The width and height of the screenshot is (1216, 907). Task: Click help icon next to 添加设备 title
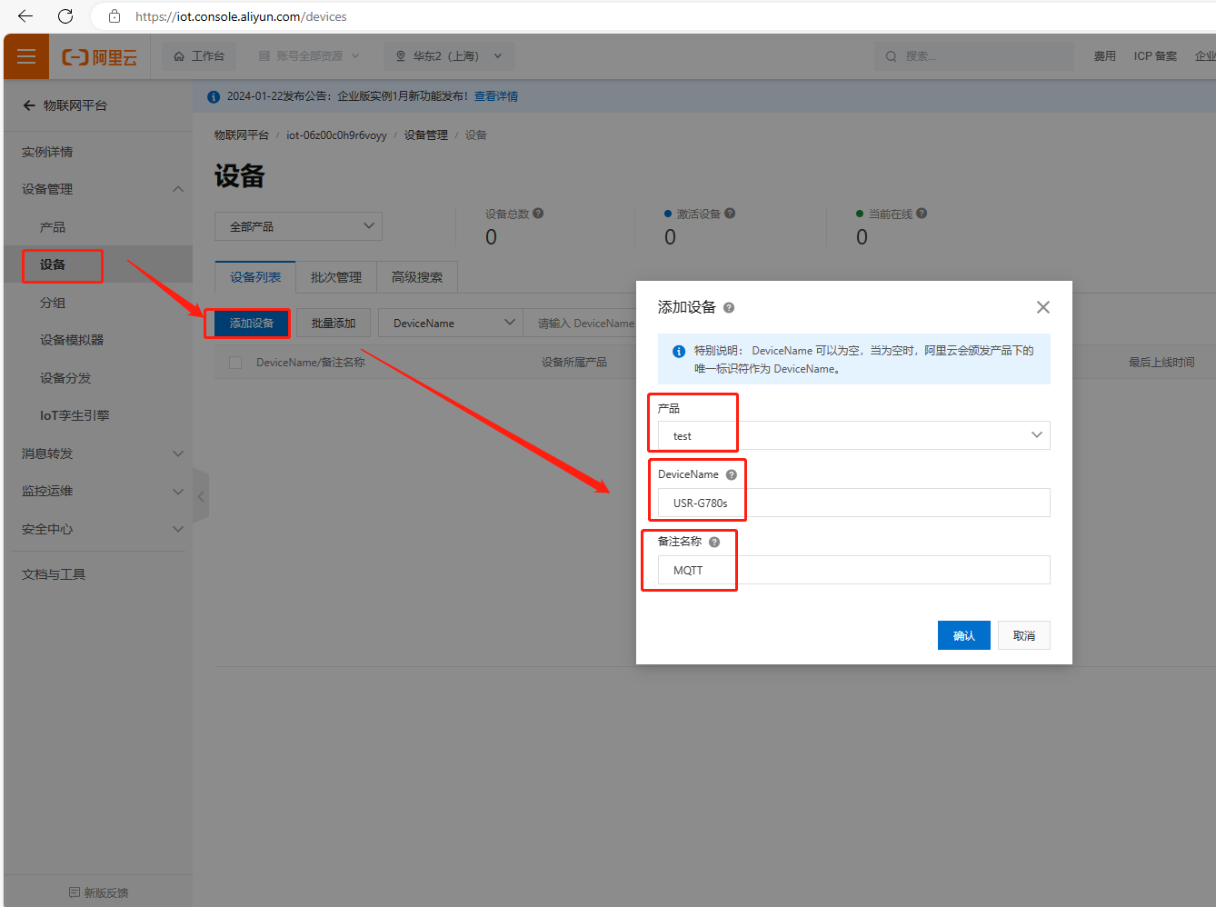(729, 308)
